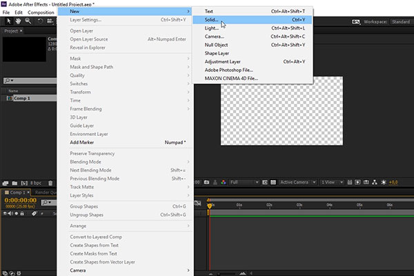Choose Light... in the New submenu
Image resolution: width=414 pixels, height=276 pixels.
[x=253, y=28]
